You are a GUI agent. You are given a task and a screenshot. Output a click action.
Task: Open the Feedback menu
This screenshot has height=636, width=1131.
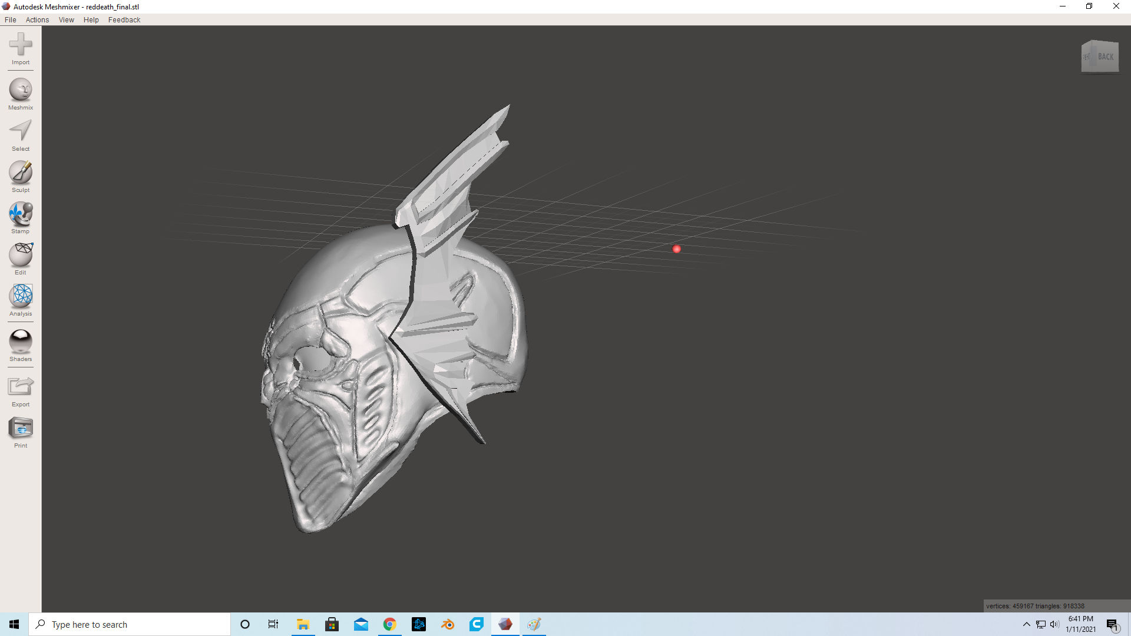pyautogui.click(x=124, y=19)
